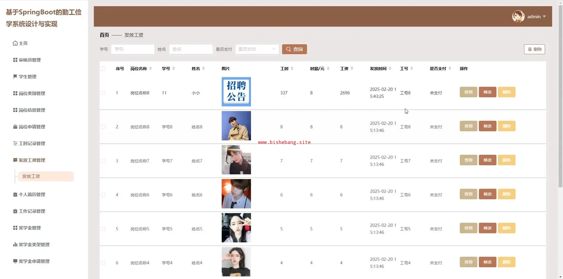The width and height of the screenshot is (563, 279).
Task: Click the admin avatar picture
Action: [x=518, y=16]
